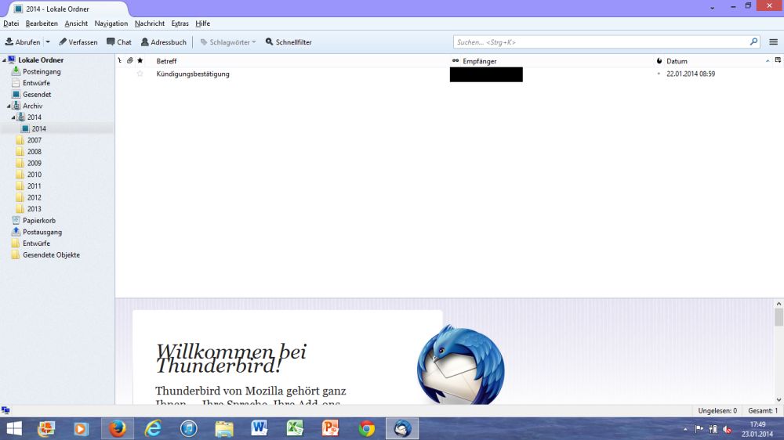This screenshot has width=784, height=440.
Task: Sort by junk status flame column
Action: pos(659,61)
